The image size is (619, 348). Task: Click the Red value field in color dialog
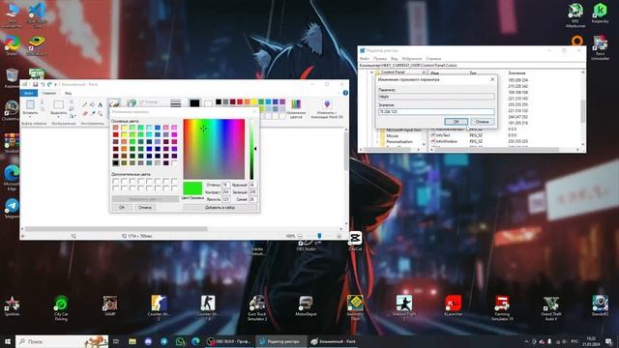point(252,185)
